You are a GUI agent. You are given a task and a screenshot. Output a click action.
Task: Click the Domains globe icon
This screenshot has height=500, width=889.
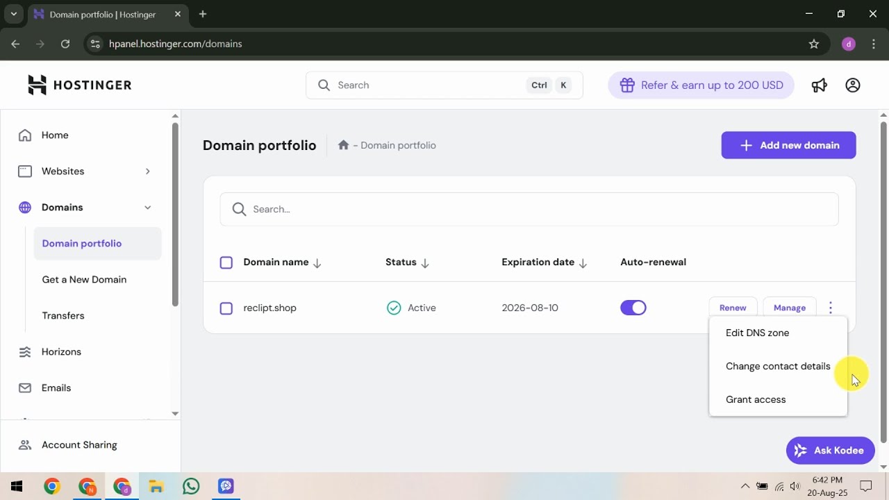(x=25, y=207)
